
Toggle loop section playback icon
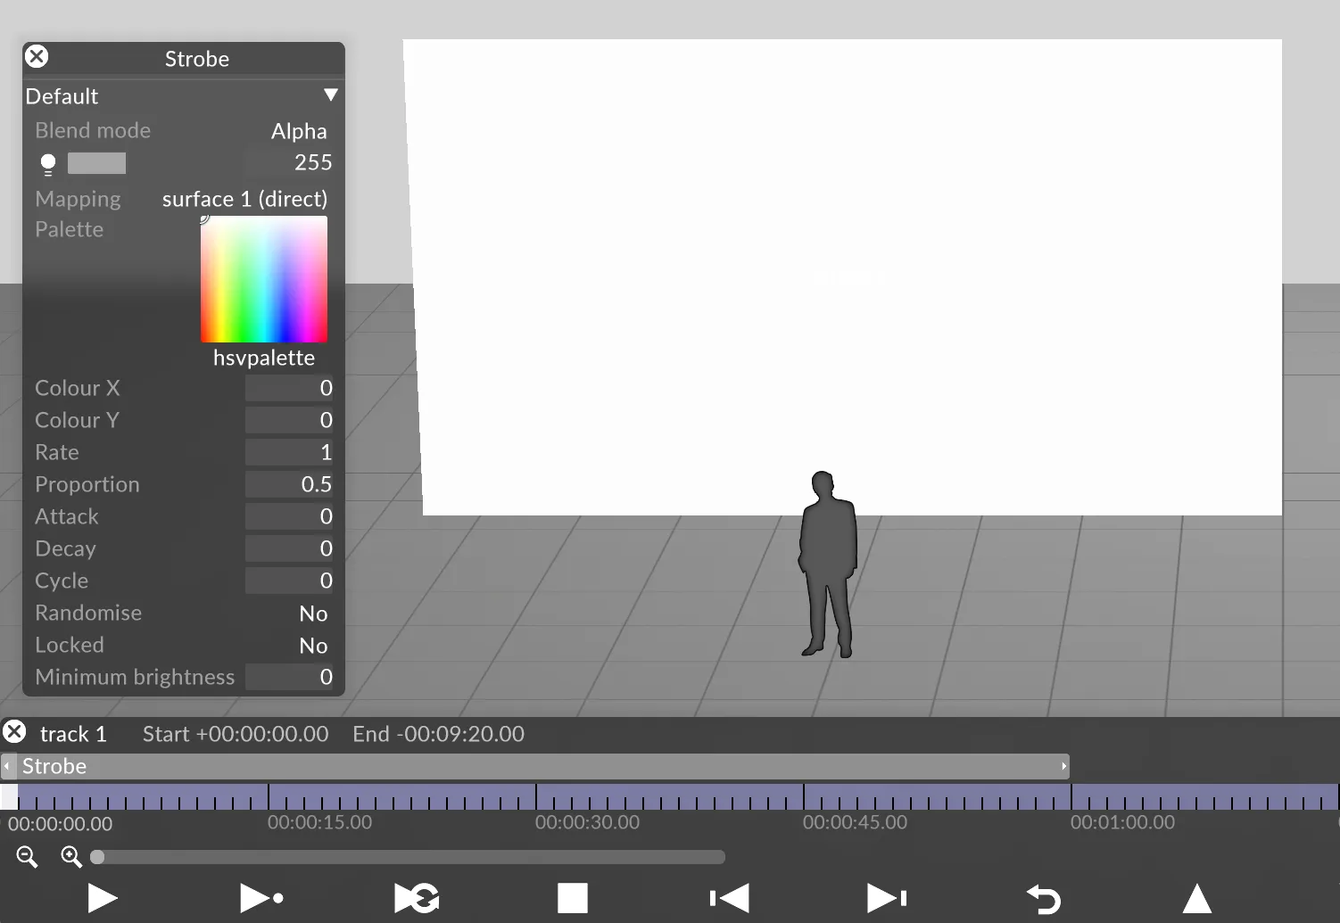click(x=417, y=898)
